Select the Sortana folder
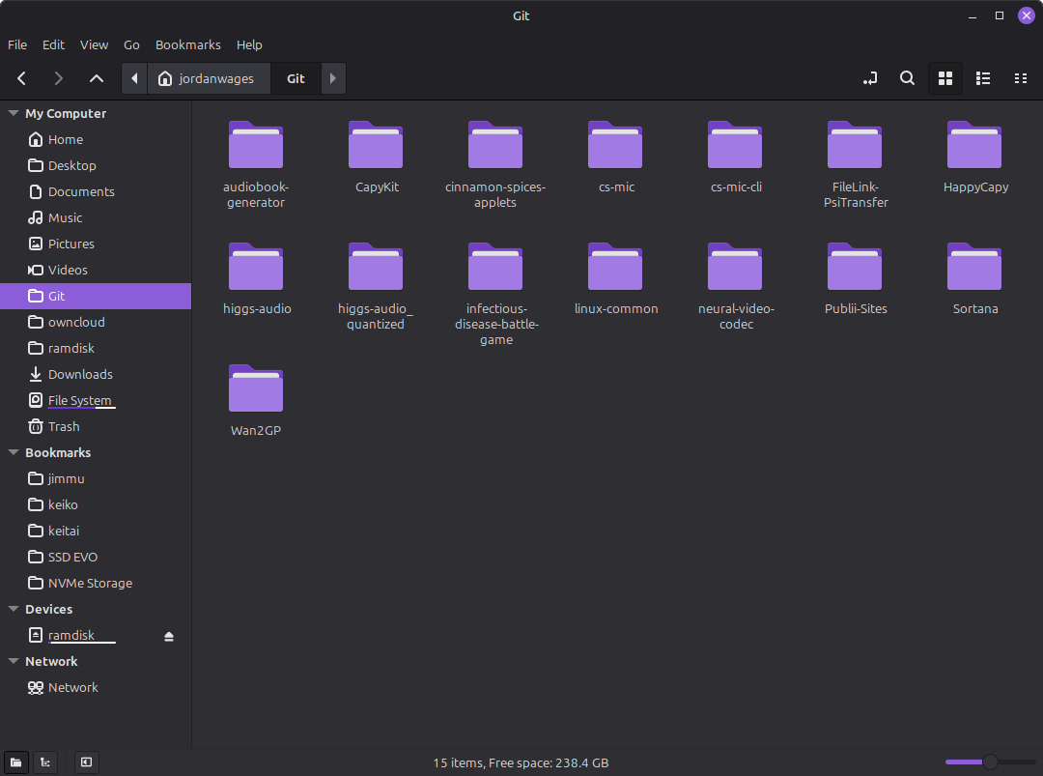Screen dimensions: 1043x776 (x=974, y=279)
